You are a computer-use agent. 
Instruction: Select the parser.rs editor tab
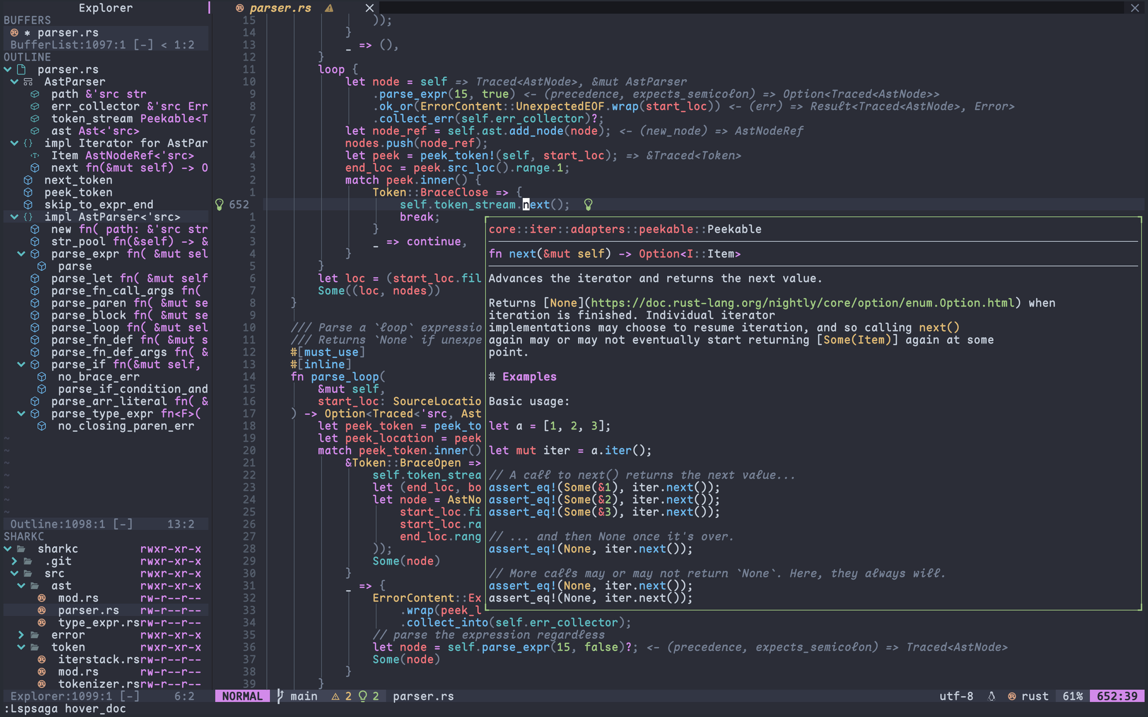(x=280, y=8)
